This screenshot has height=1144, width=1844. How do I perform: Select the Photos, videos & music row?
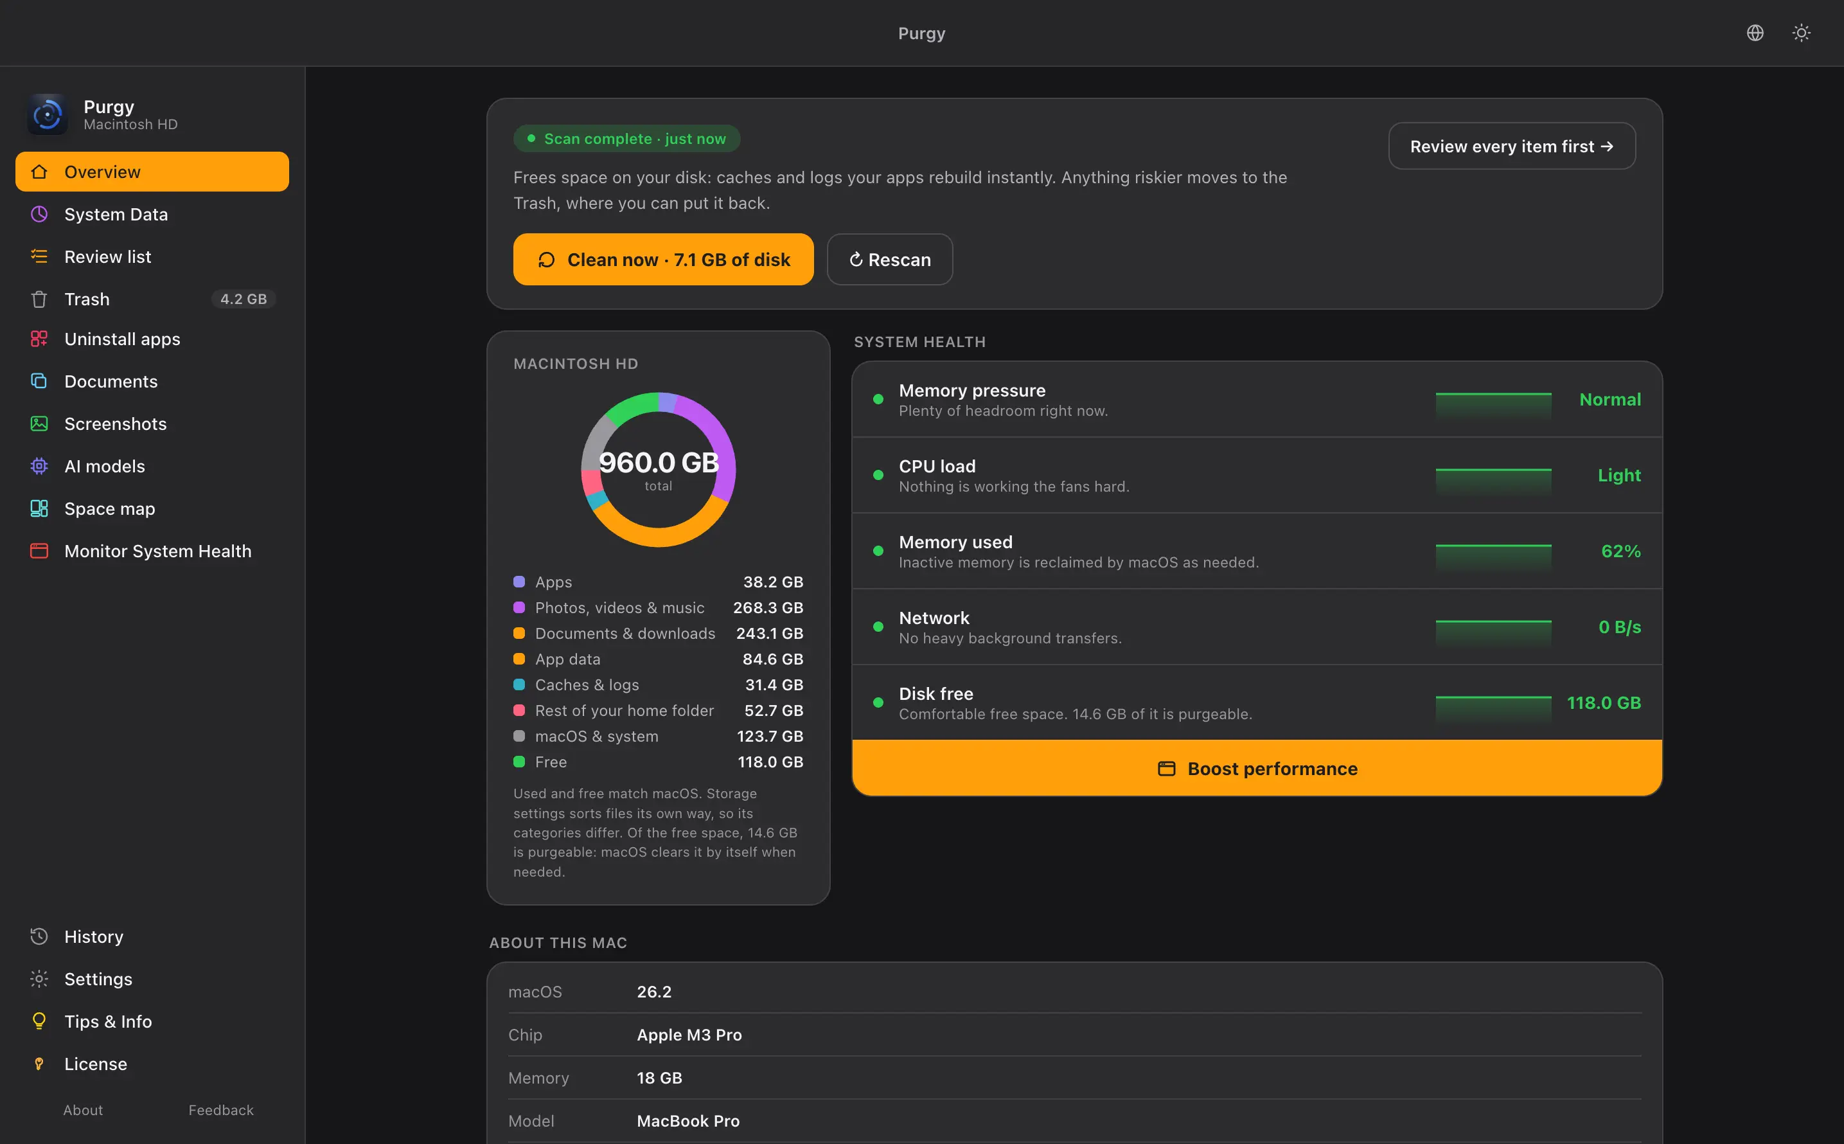pyautogui.click(x=658, y=607)
